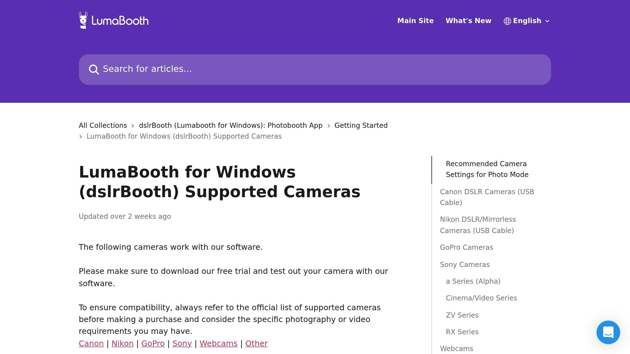Select Sony Cameras in table of contents
The image size is (630, 354).
[465, 265]
